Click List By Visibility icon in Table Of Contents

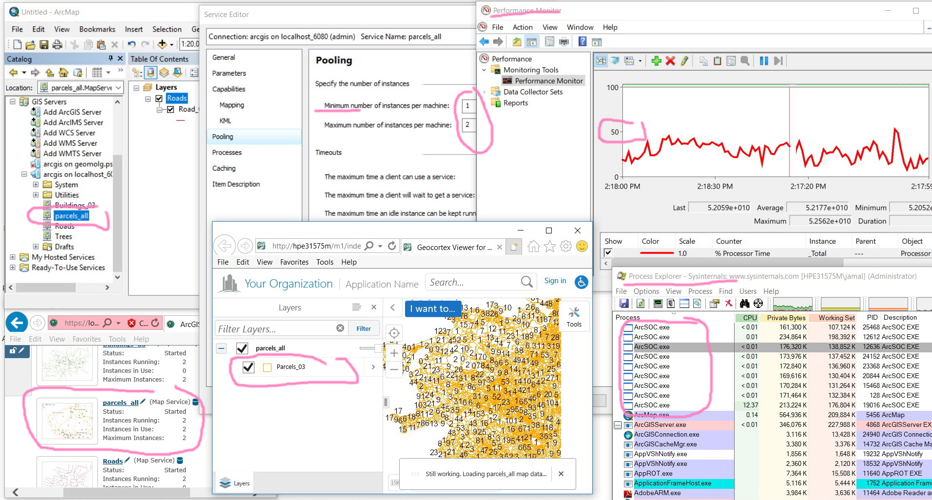click(x=164, y=73)
